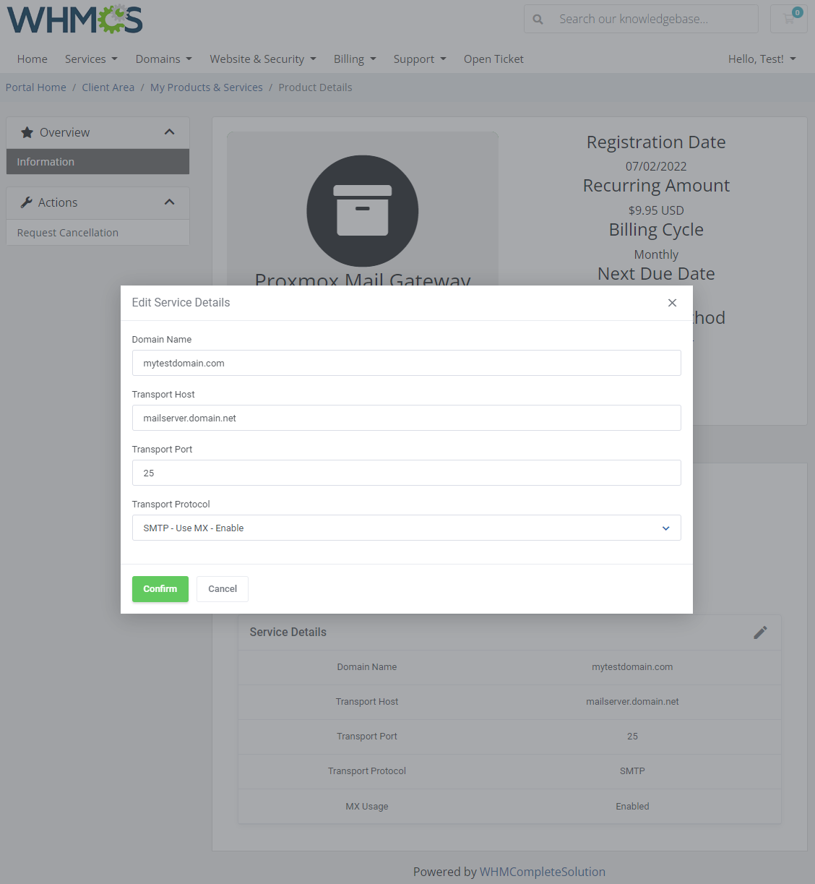815x884 pixels.
Task: Collapse the Overview sidebar panel chevron
Action: (x=170, y=132)
